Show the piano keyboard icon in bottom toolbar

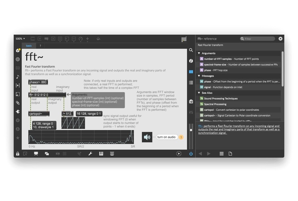point(101,154)
